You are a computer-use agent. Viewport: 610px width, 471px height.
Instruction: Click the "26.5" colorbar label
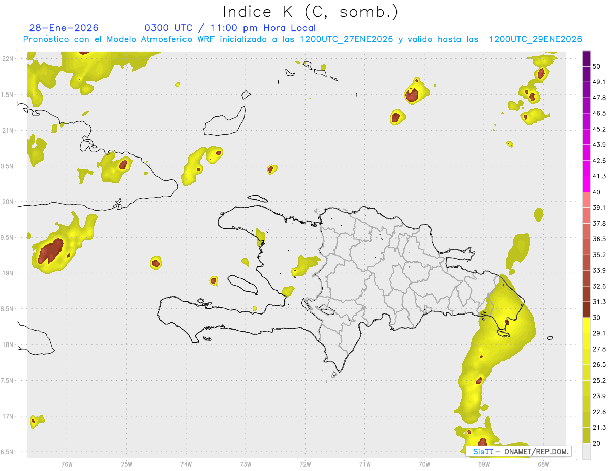tap(599, 365)
